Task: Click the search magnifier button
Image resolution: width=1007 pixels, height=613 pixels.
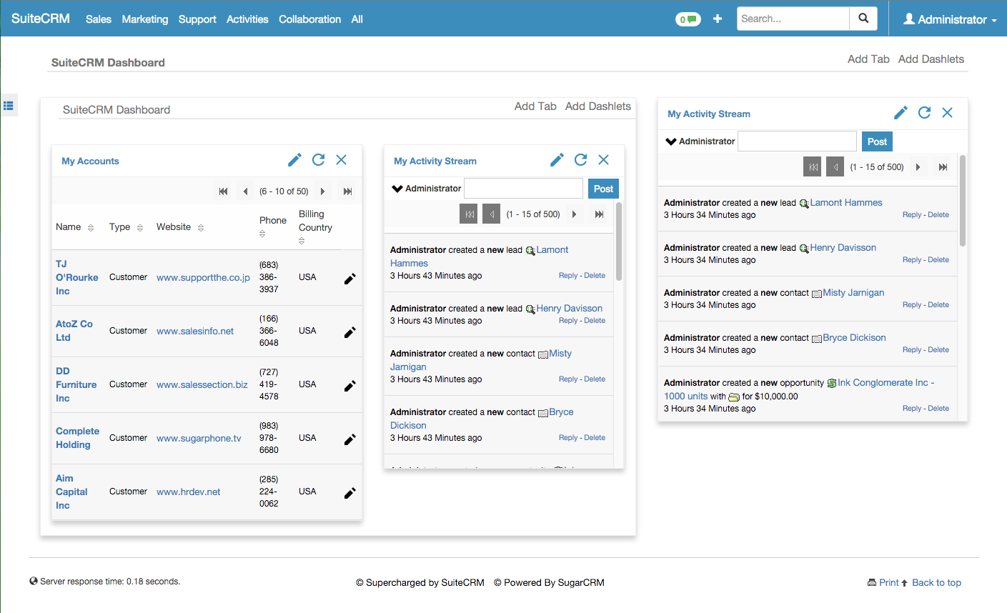Action: tap(863, 19)
